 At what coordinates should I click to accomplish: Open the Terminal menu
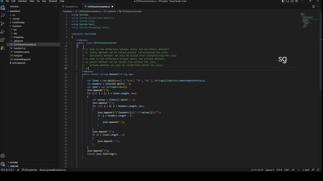point(52,1)
